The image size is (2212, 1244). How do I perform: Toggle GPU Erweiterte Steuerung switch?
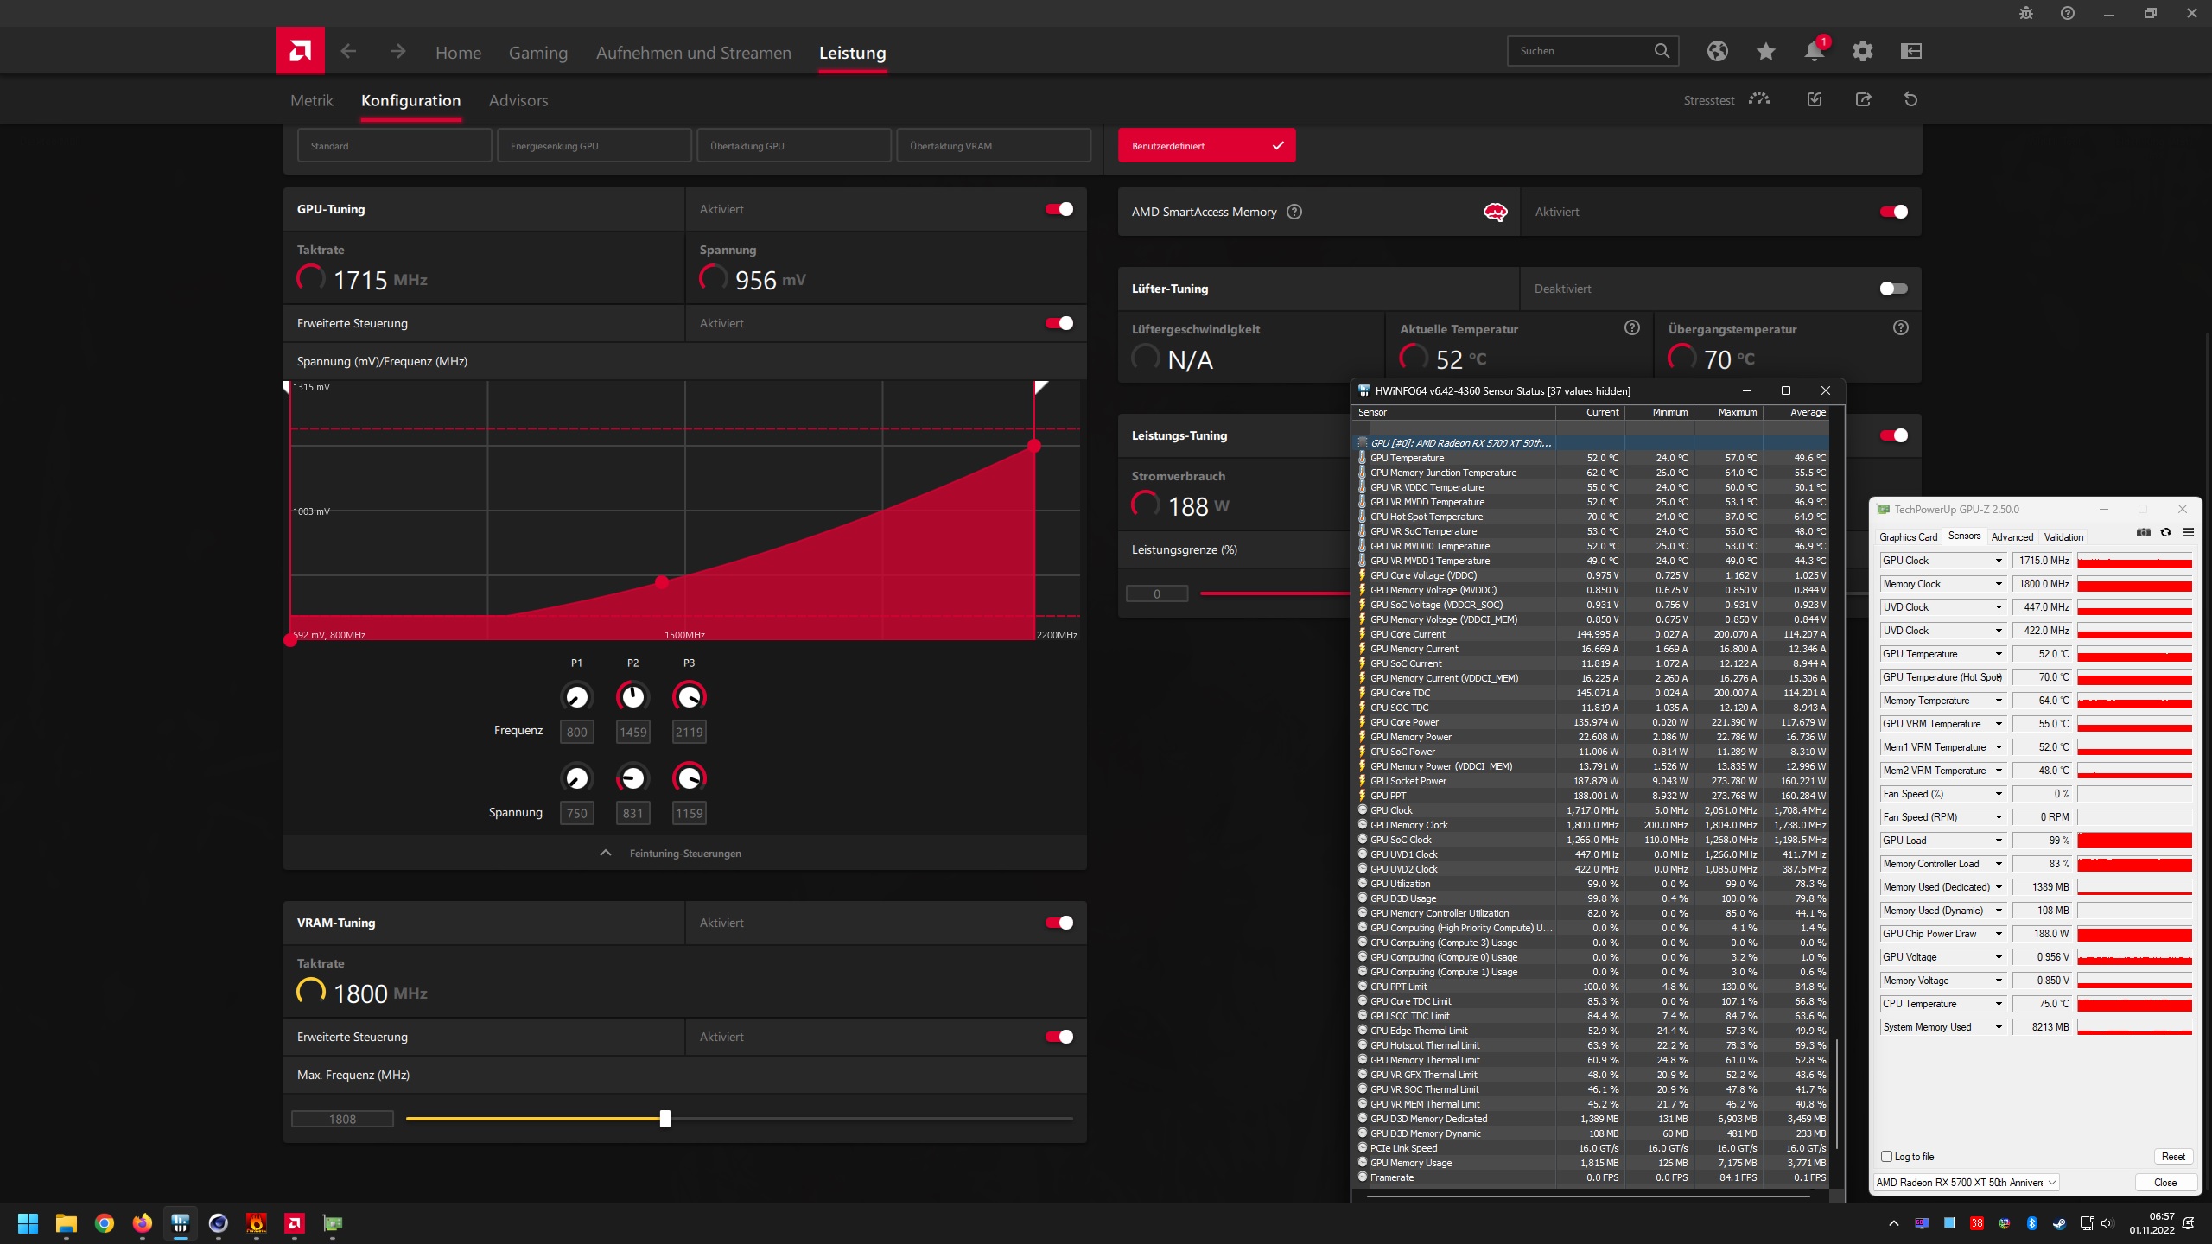coord(1059,323)
